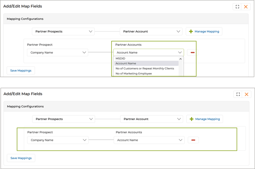Close the upper Add/Edit Map Fields dialog
The height and width of the screenshot is (169, 255).
[x=246, y=7]
